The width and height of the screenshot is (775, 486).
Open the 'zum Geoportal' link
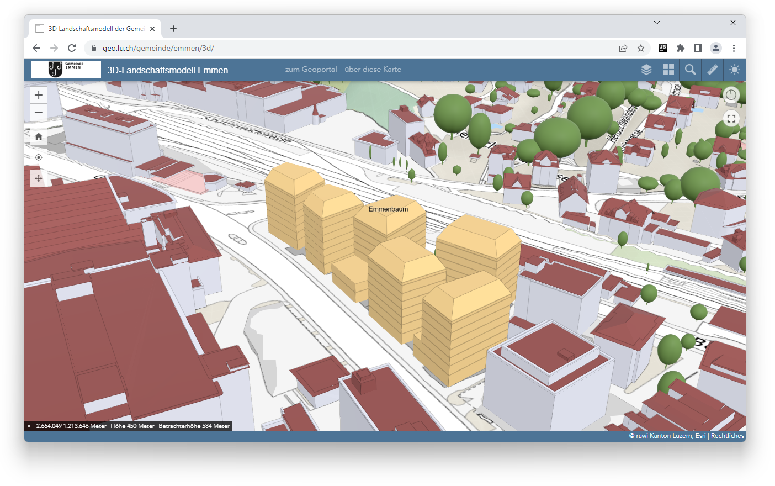(x=311, y=70)
